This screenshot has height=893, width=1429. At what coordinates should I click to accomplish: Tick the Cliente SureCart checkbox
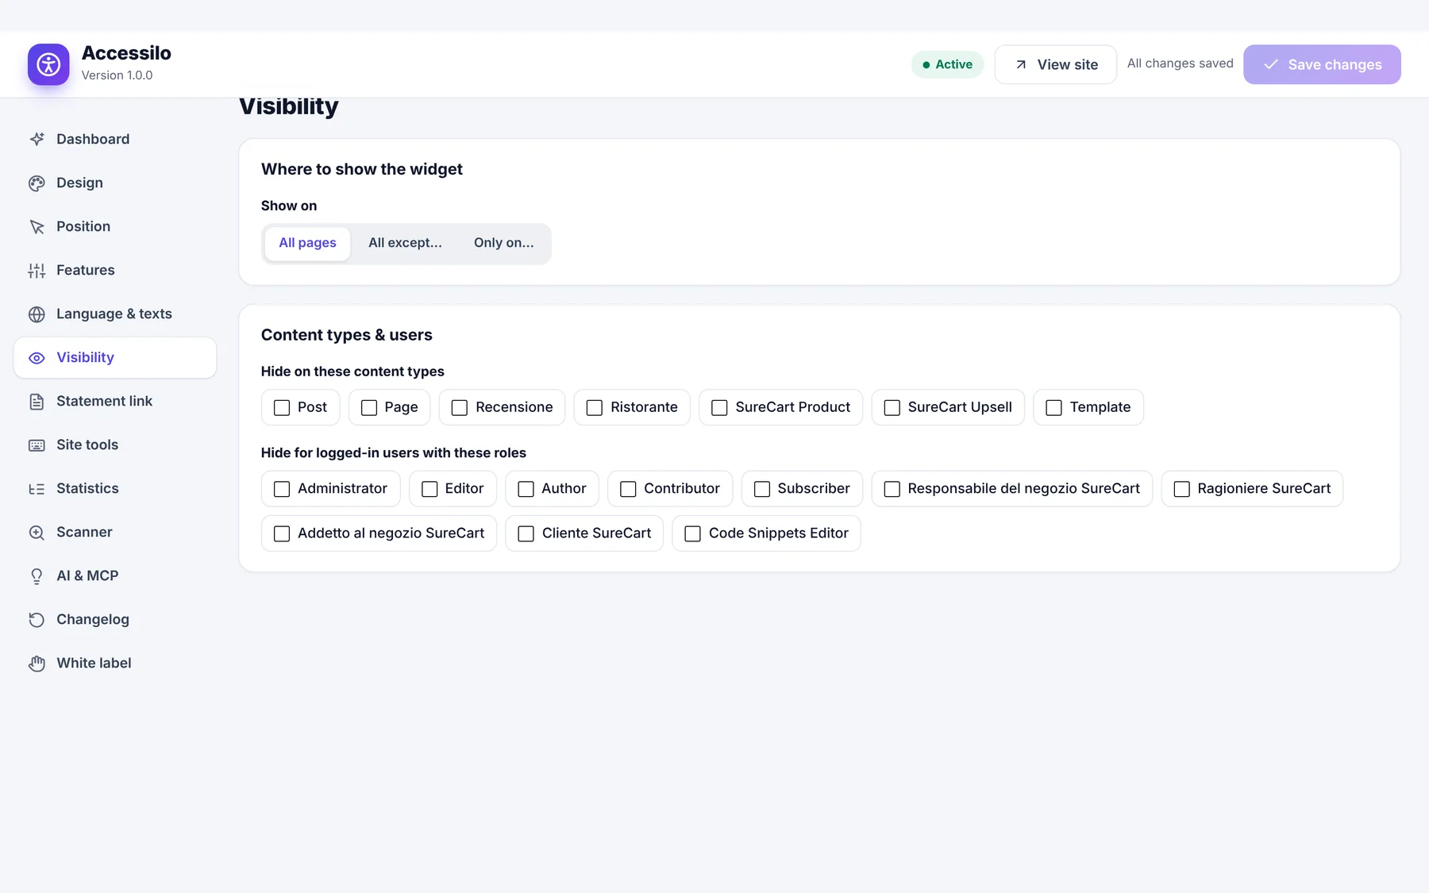tap(526, 534)
